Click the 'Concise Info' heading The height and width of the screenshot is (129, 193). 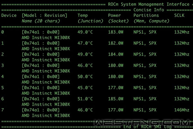[149, 10]
